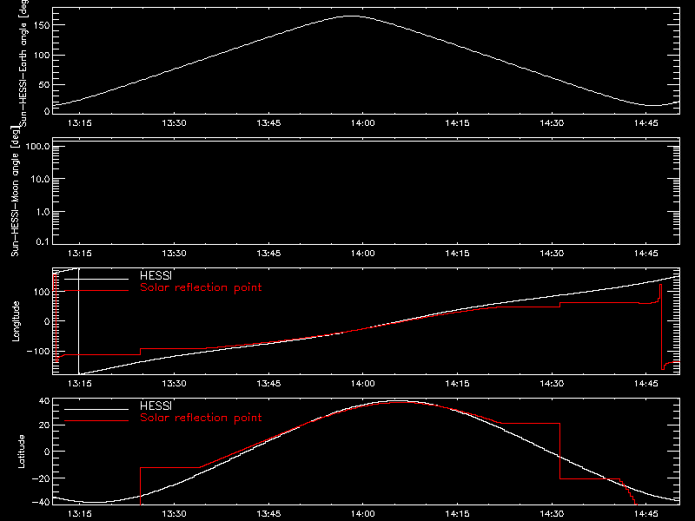Click 14:30 under the Latitude plot
695x521 pixels.
552,514
